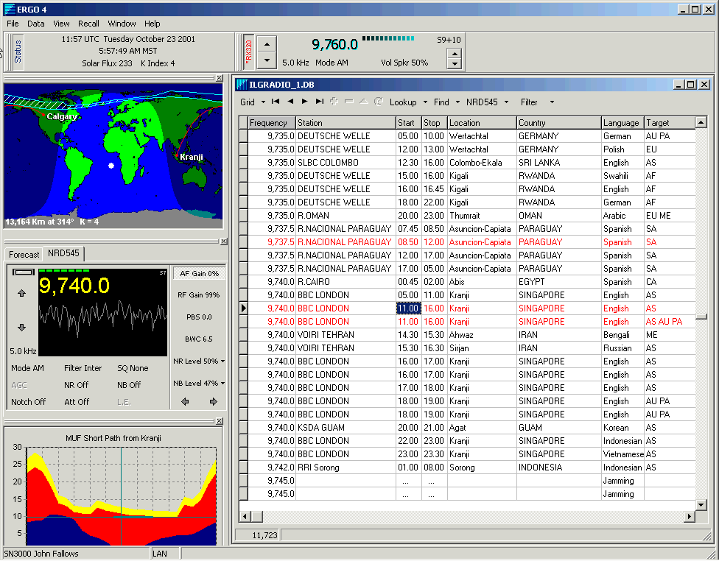
Task: Click the RF Gain 99% control
Action: tap(199, 294)
